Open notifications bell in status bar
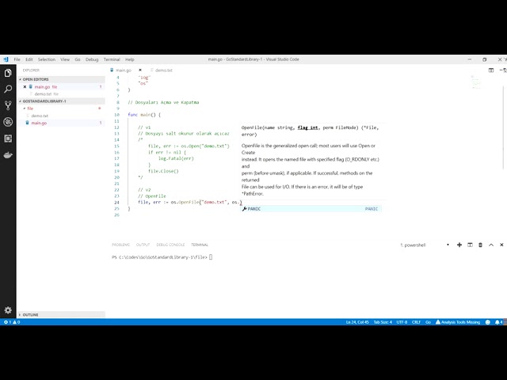Viewport: 507px width, 380px height. point(498,322)
